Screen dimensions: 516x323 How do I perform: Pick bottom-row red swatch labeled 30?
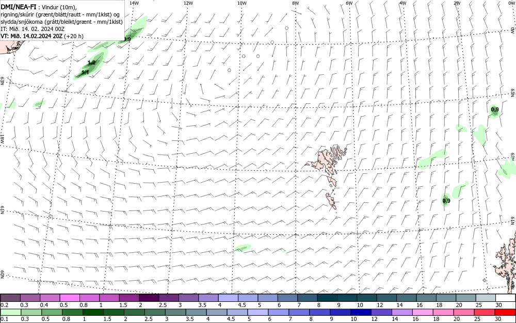(x=505, y=312)
